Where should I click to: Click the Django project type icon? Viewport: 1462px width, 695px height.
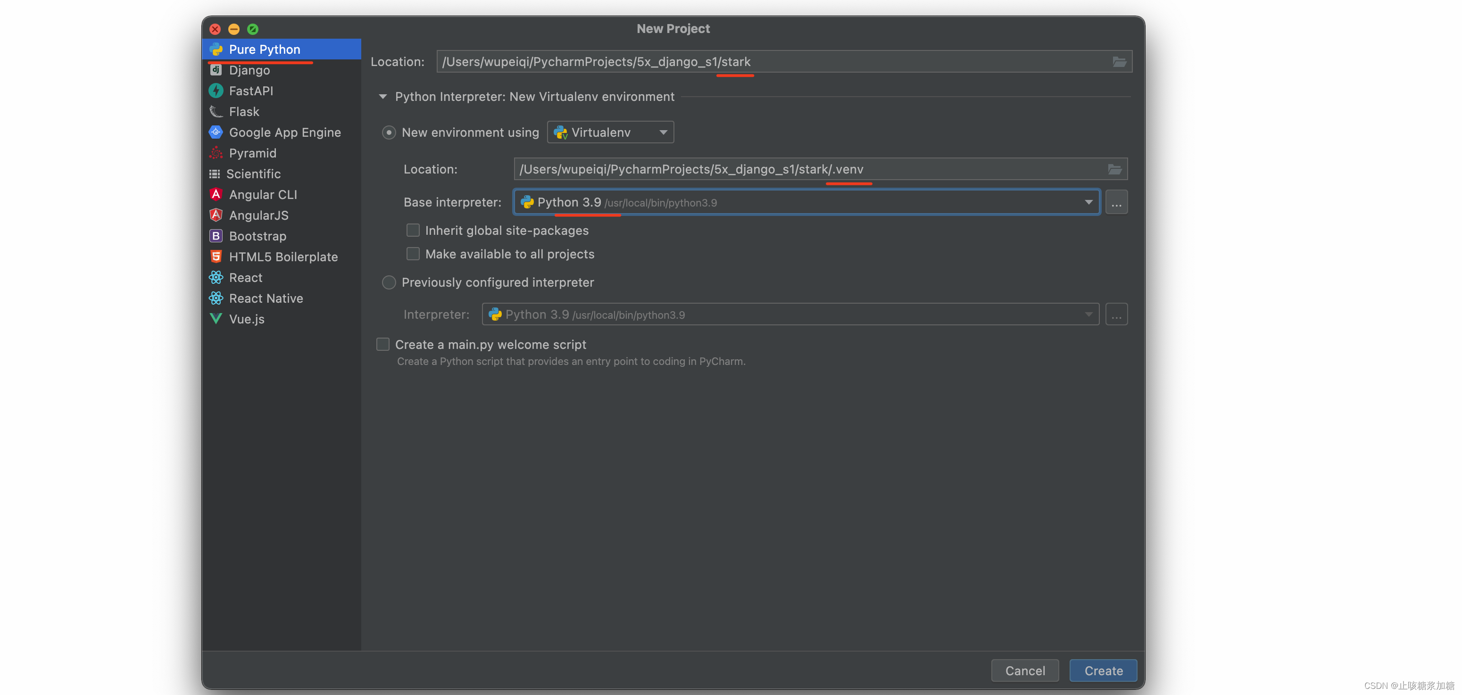pos(216,70)
